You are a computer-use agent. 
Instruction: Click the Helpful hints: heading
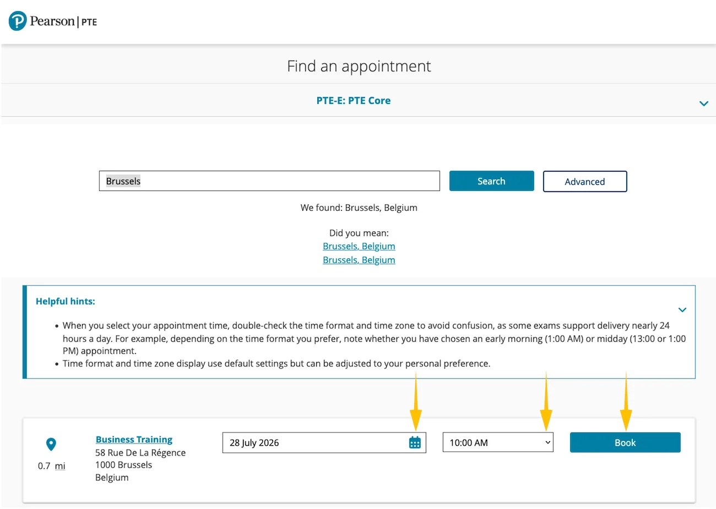pyautogui.click(x=66, y=302)
